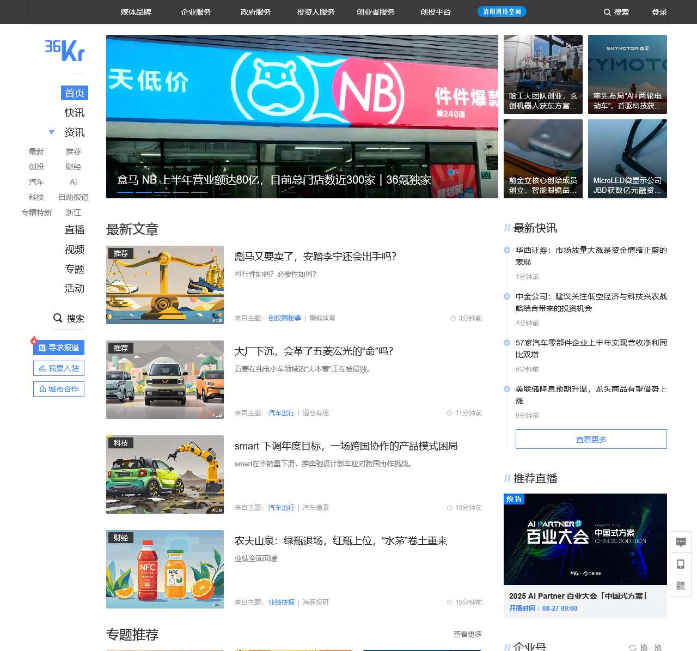Open 大厂下沉 五菱宏光 article title
Screen dimensions: 697x651
click(x=314, y=351)
